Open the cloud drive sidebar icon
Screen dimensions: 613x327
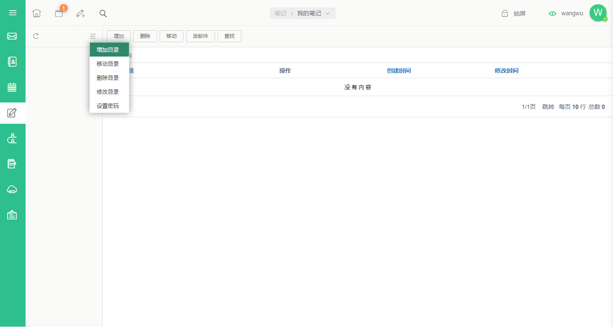pos(12,189)
